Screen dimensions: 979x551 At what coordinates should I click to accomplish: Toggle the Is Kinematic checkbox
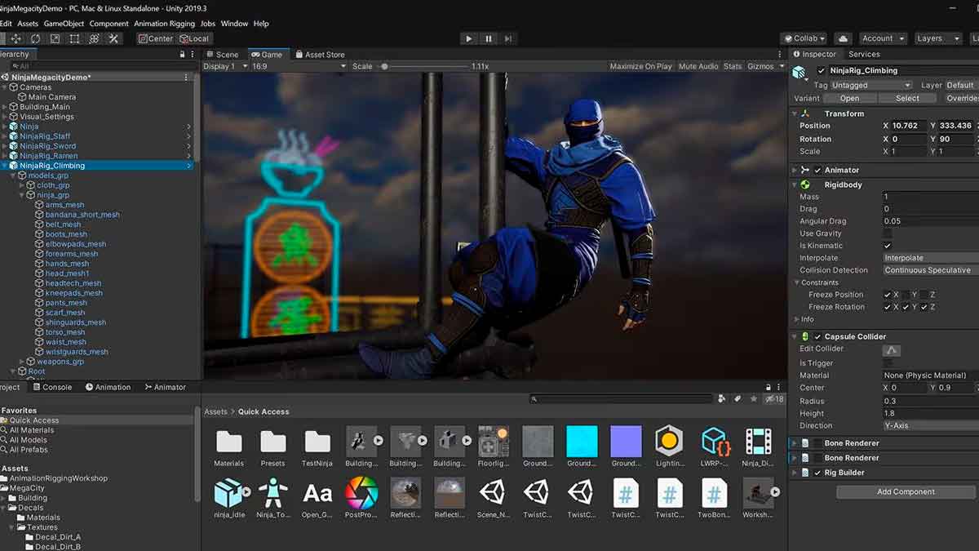(x=888, y=246)
